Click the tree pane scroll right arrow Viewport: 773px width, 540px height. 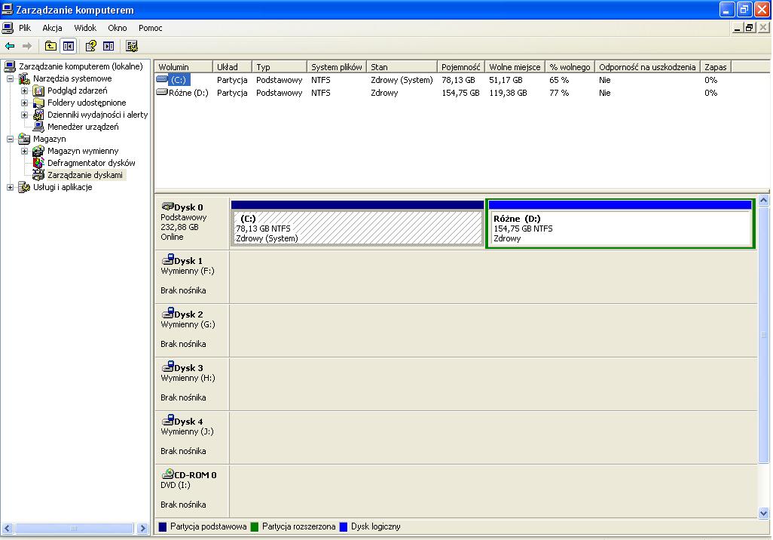click(x=142, y=528)
